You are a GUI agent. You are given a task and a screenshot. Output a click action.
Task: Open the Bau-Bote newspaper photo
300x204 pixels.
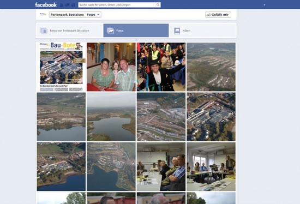61,67
